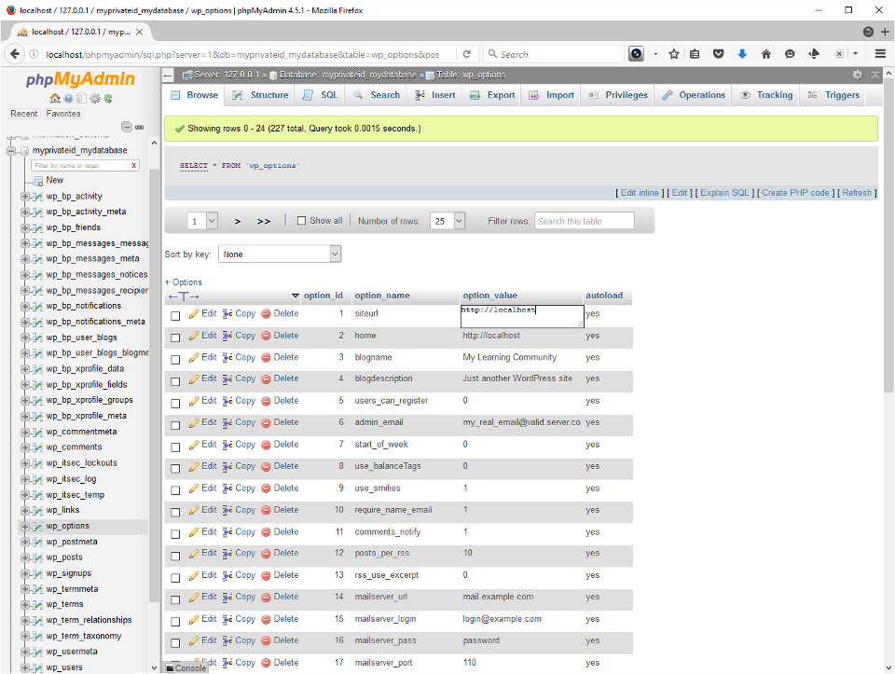This screenshot has height=674, width=895.
Task: Click the siteurl option_value edit box
Action: pyautogui.click(x=522, y=316)
